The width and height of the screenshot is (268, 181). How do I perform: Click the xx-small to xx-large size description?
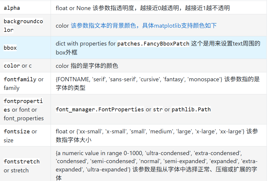coord(157,135)
